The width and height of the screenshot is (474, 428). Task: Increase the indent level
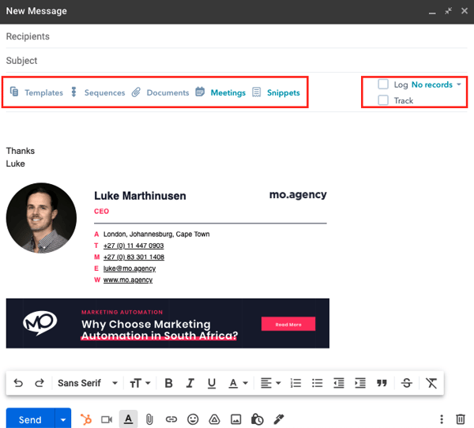(360, 383)
